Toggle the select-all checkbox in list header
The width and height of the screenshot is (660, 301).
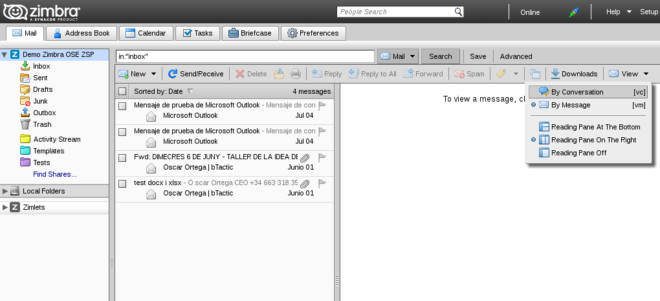122,91
